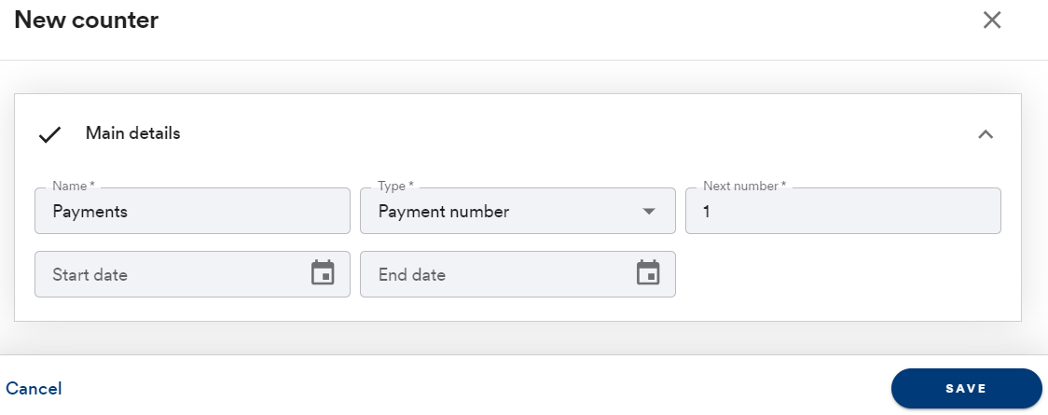This screenshot has height=415, width=1048.
Task: Save the new counter
Action: [967, 388]
